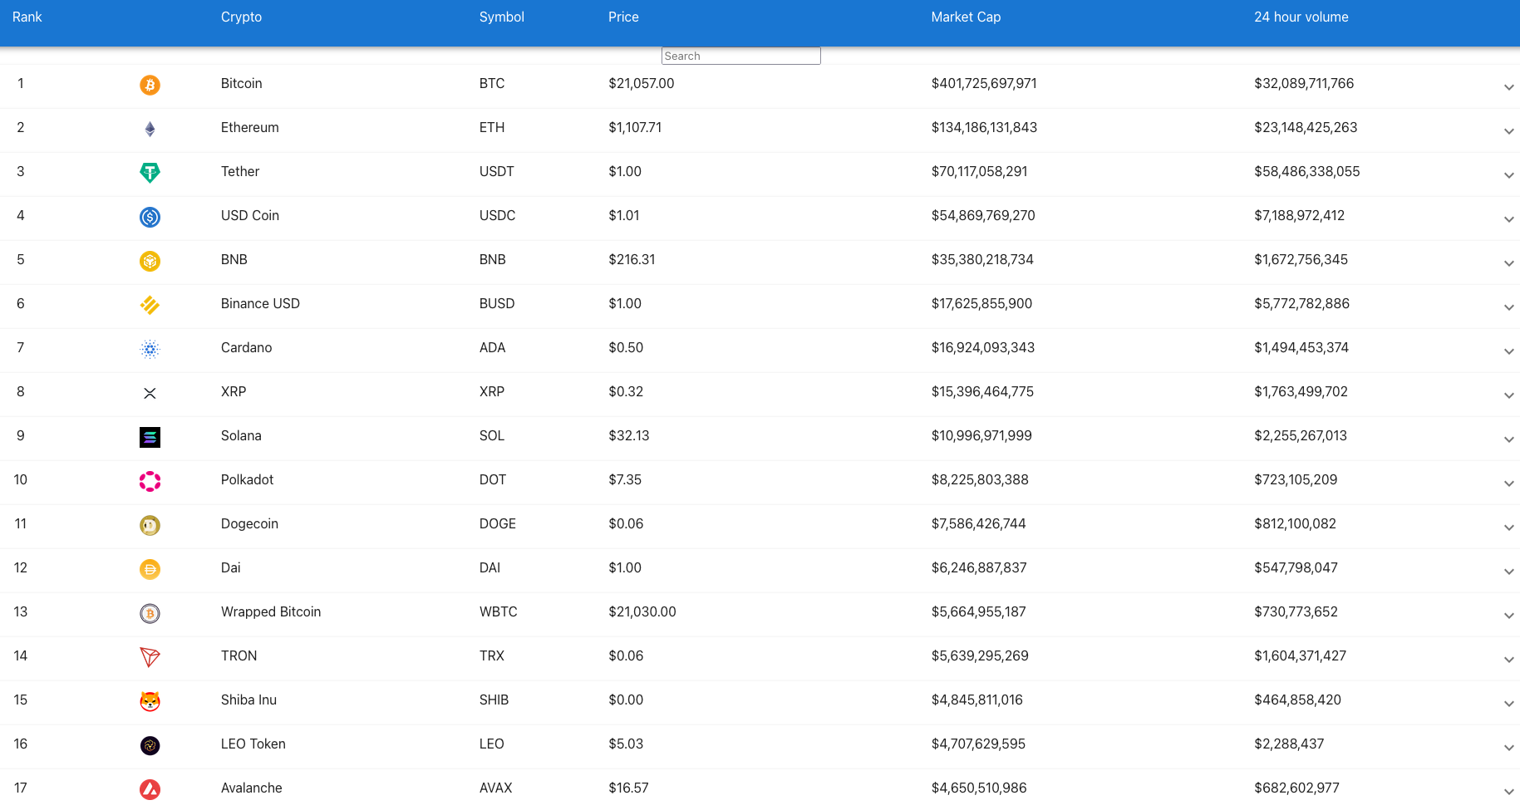Screen dimensions: 1520x810
Task: Click the Dogecoin logo icon
Action: [150, 525]
